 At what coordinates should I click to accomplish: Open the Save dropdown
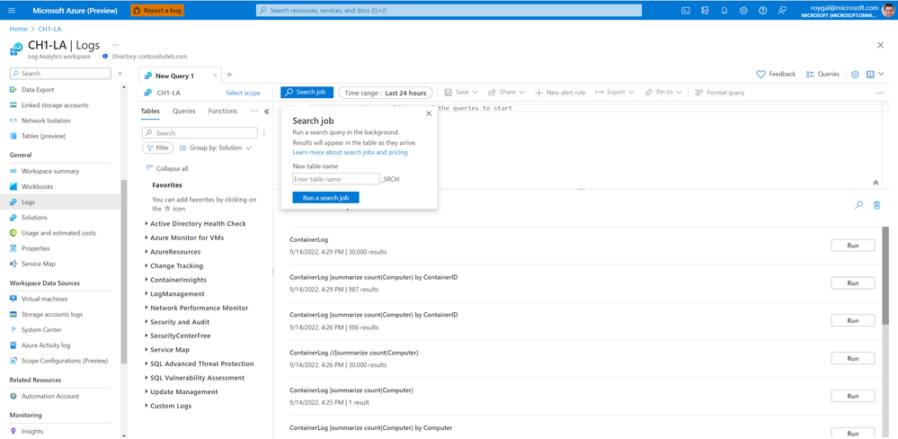[460, 93]
